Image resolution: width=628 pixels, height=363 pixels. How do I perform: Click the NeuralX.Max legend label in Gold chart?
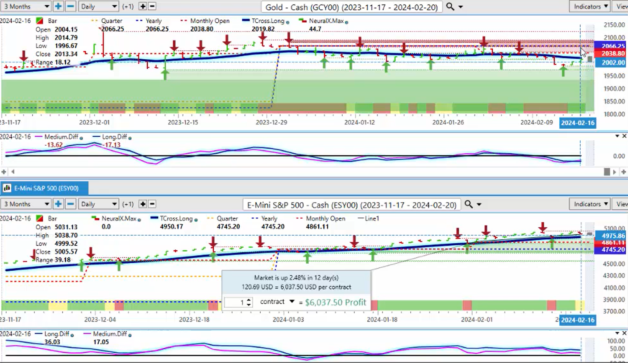point(326,21)
